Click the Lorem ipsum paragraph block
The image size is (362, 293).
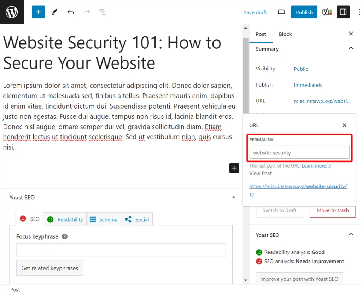coord(119,116)
